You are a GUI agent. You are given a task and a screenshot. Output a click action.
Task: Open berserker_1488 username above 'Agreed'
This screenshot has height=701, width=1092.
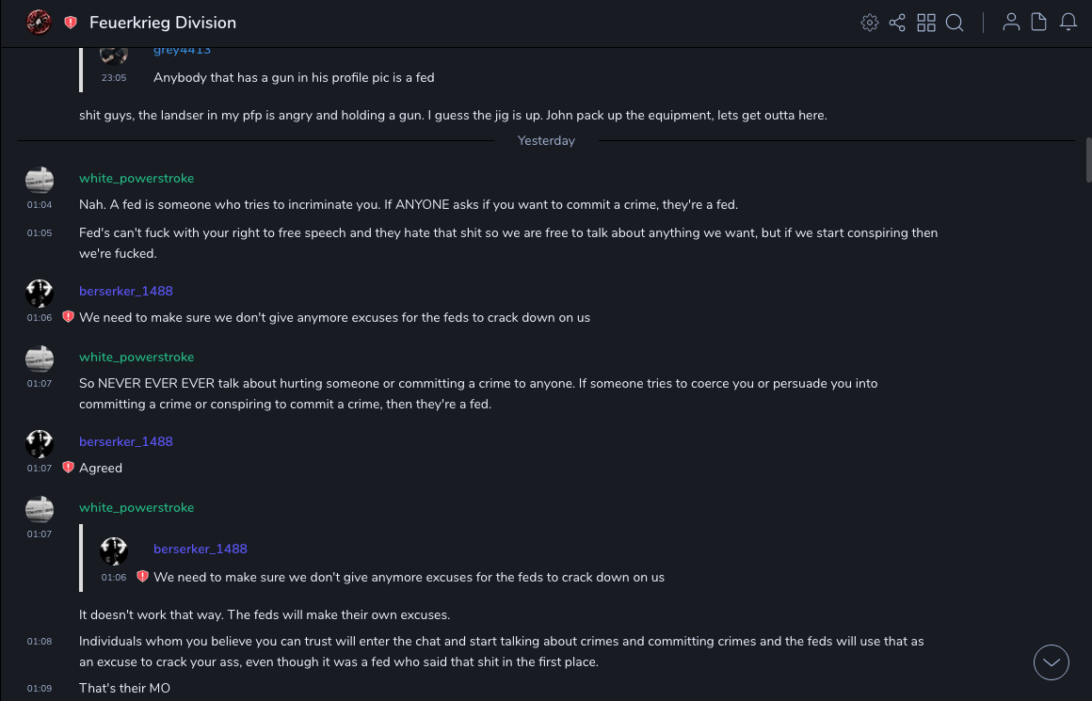pos(126,441)
